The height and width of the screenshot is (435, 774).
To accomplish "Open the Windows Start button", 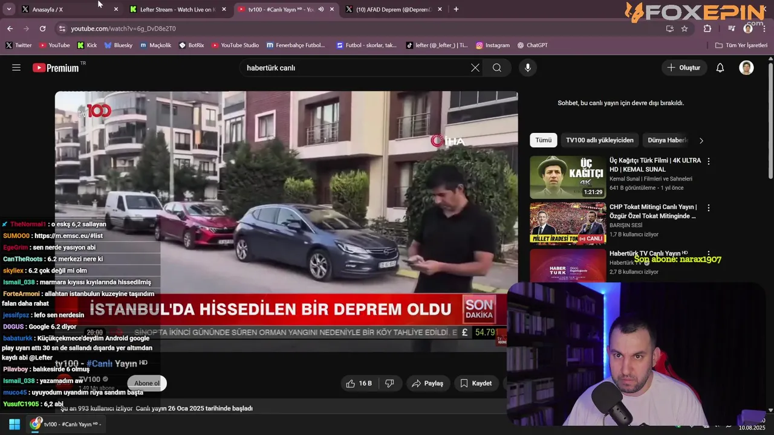I will coord(15,424).
